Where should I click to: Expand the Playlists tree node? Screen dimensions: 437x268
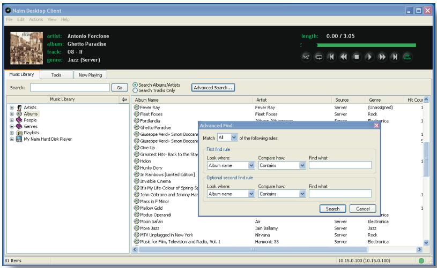12,133
